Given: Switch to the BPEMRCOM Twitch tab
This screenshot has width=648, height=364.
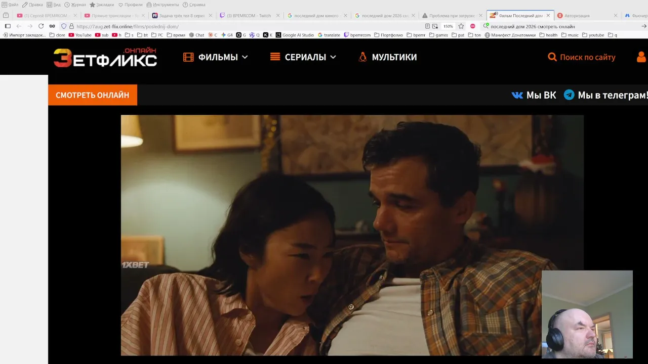Looking at the screenshot, I should (249, 16).
